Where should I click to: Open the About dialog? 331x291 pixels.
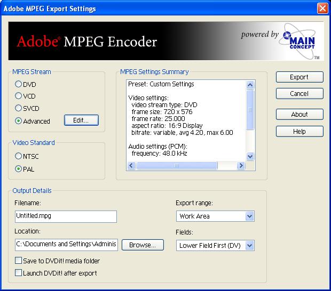pyautogui.click(x=300, y=115)
